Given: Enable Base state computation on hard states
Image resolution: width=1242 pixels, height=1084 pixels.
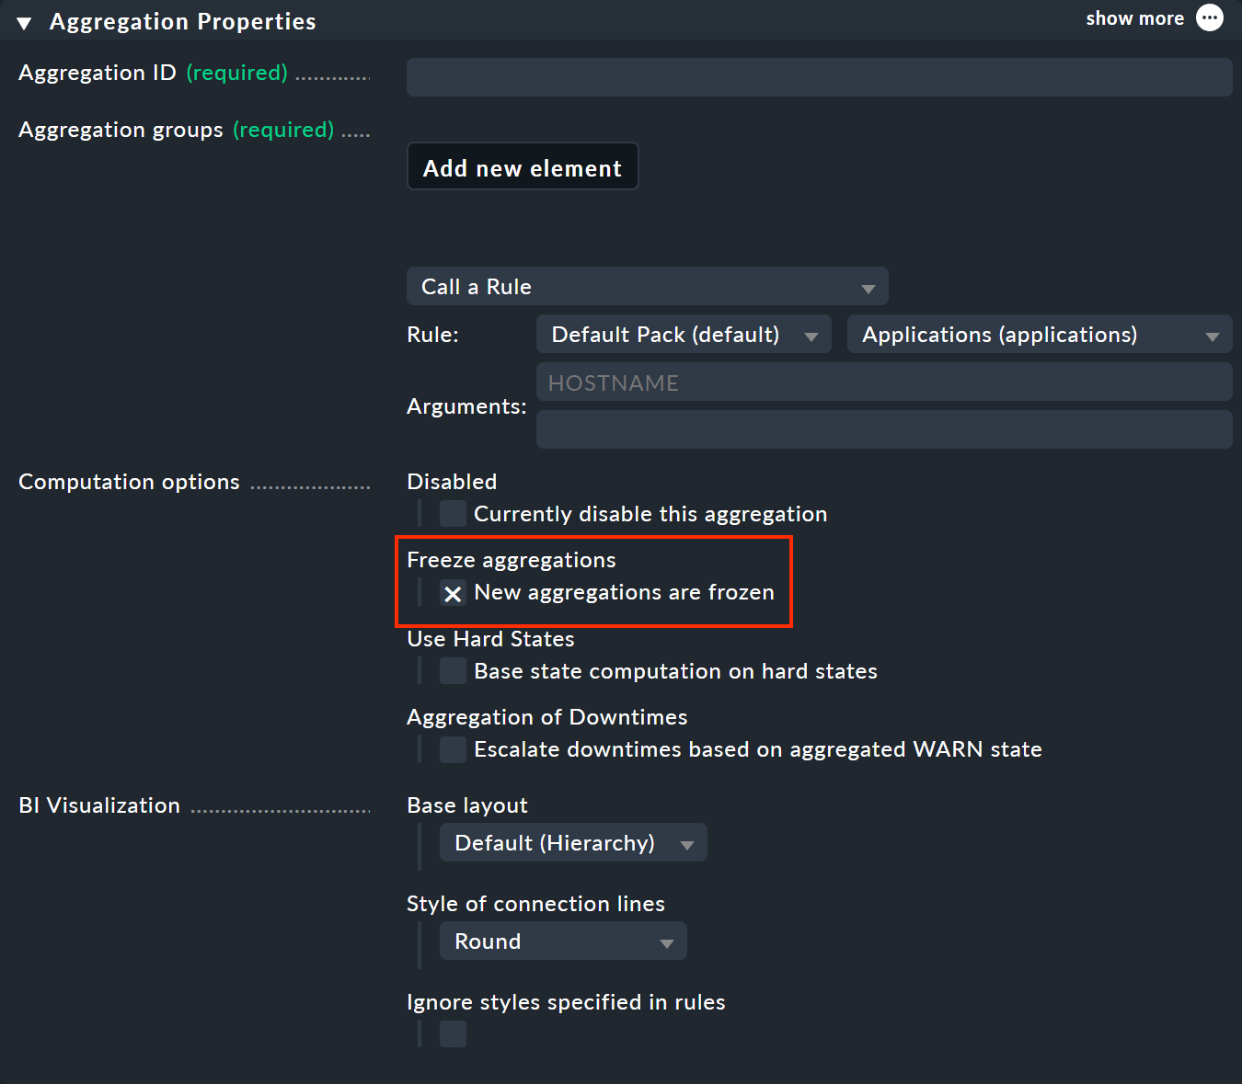Looking at the screenshot, I should coord(452,670).
